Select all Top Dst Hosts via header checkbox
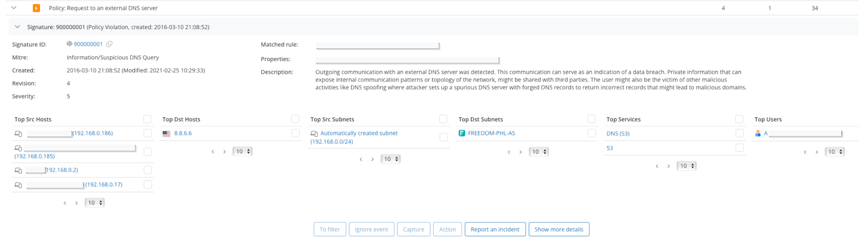864x242 pixels. (295, 119)
